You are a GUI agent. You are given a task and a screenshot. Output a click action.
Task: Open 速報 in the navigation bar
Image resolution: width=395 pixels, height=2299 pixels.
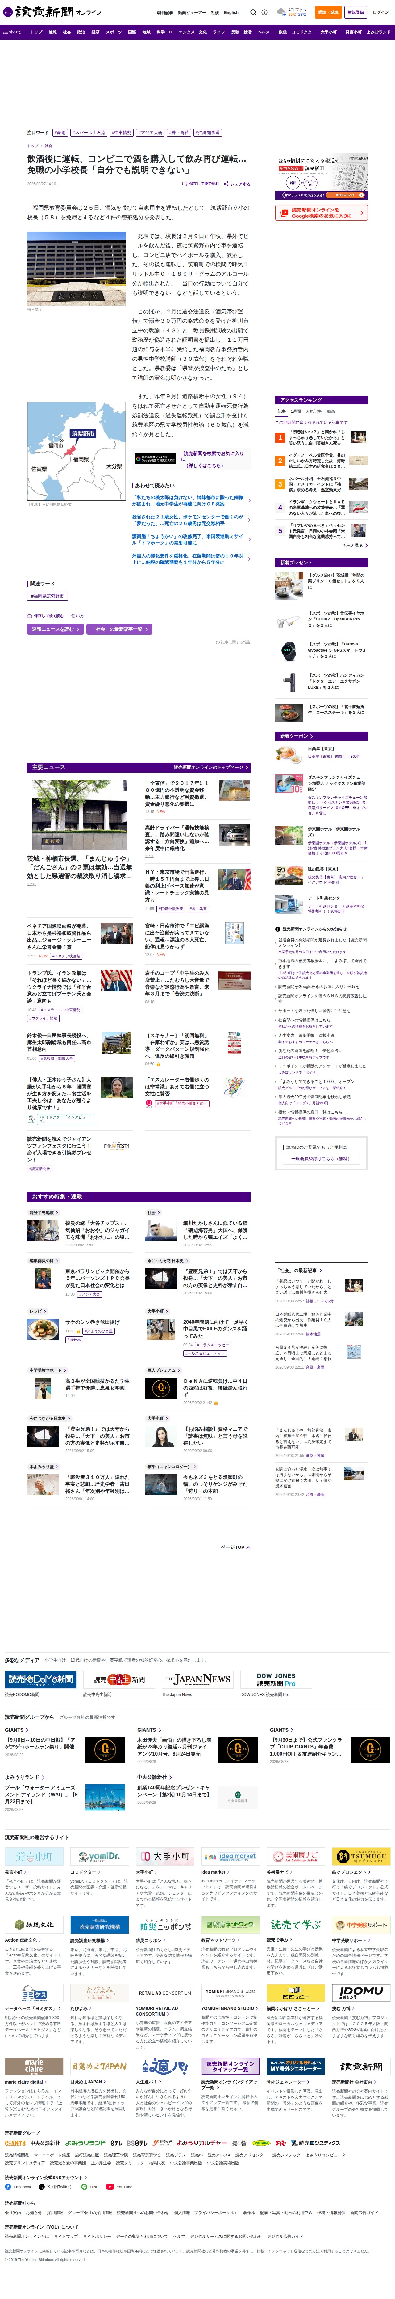click(x=52, y=32)
